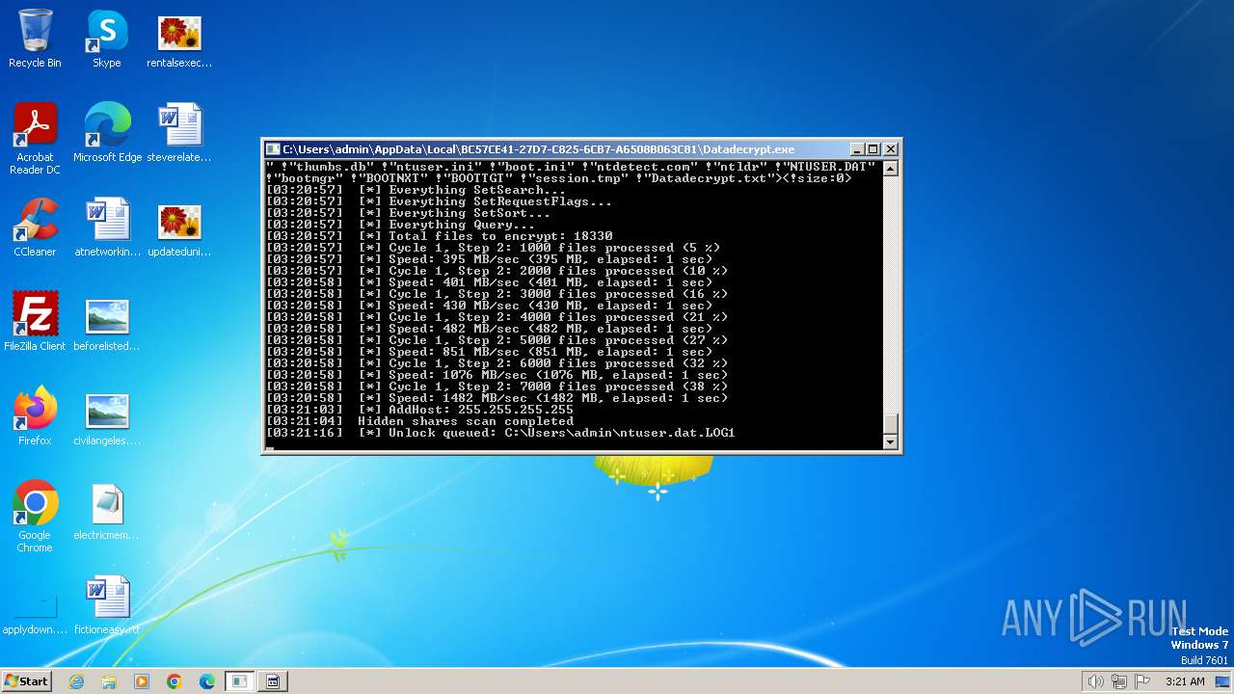Open Action Center flag tray icon

coord(1143,681)
